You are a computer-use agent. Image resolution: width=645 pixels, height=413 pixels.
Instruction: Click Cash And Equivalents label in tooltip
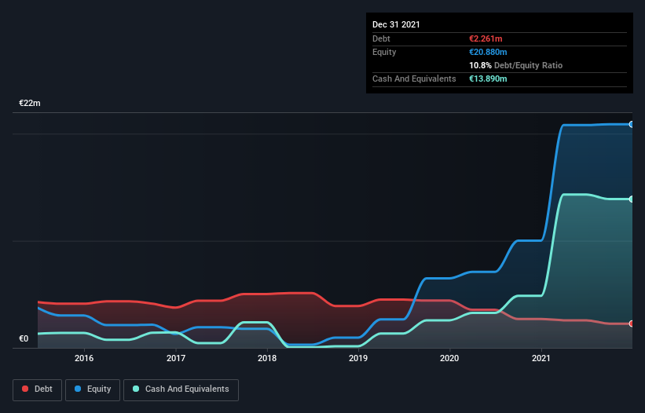414,79
